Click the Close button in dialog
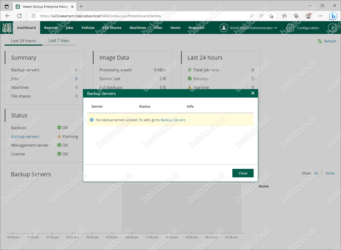Viewport: 341px width, 250px height. 243,173
